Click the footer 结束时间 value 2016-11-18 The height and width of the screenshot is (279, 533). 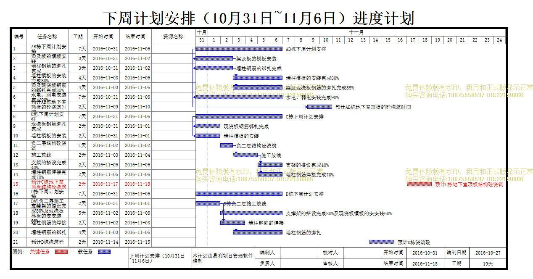pos(425,263)
